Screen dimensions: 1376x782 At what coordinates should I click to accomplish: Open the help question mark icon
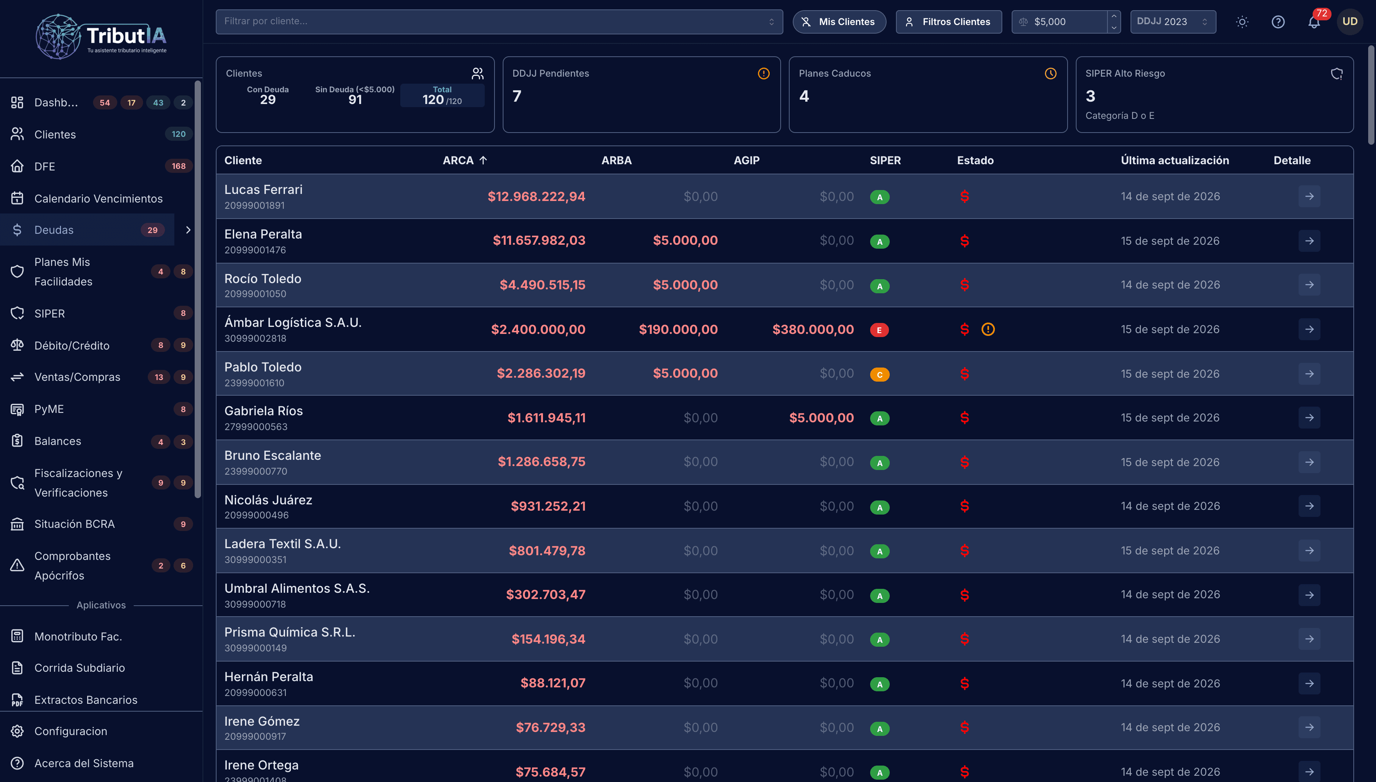point(1278,22)
